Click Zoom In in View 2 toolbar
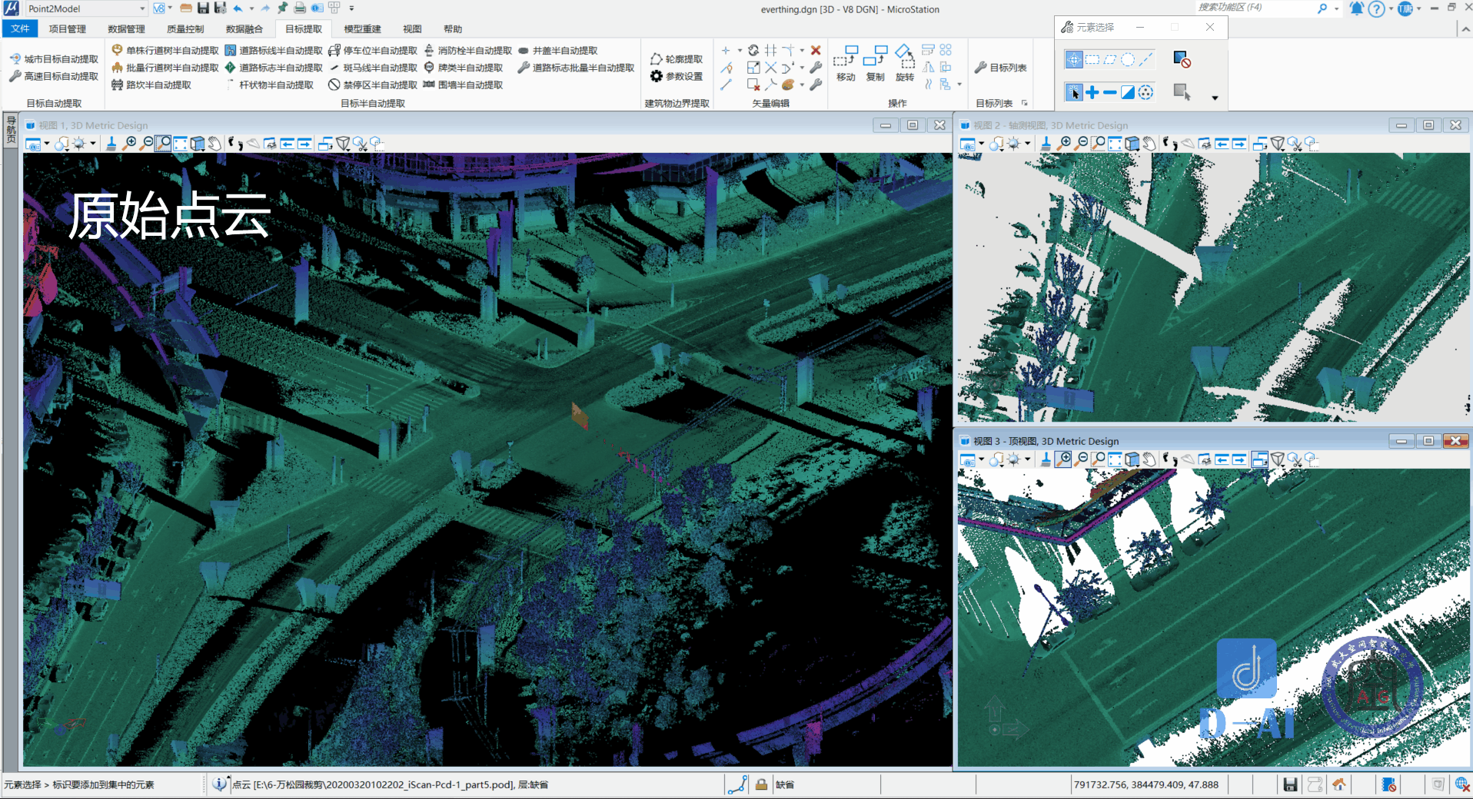The width and height of the screenshot is (1473, 799). coord(1064,144)
